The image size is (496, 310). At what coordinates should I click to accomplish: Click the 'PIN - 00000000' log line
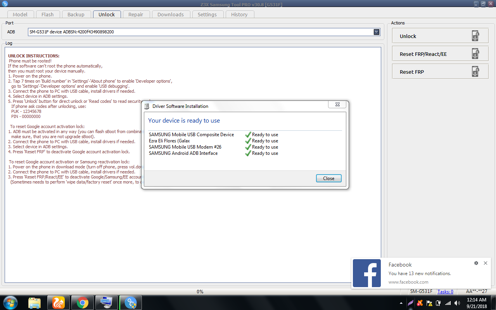pyautogui.click(x=26, y=116)
